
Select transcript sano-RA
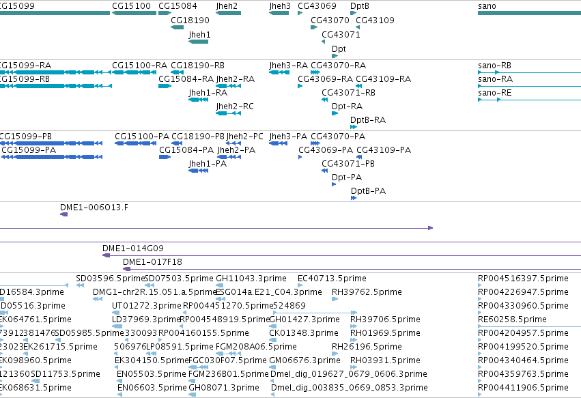pyautogui.click(x=530, y=86)
